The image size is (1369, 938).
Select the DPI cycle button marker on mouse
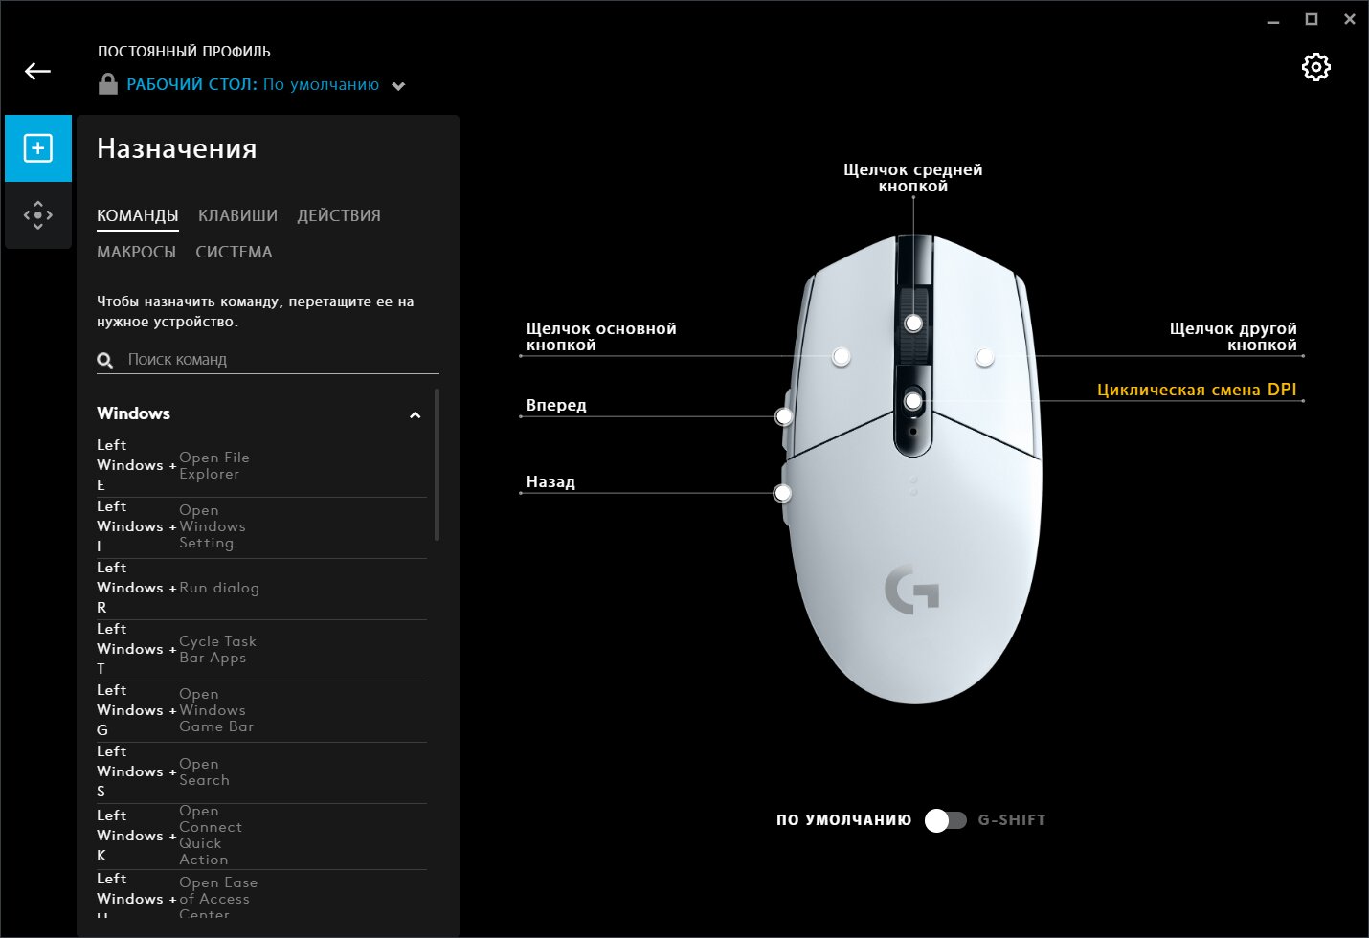click(913, 400)
